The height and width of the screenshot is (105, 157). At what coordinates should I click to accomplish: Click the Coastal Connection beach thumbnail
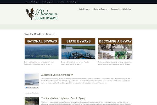(32, 79)
